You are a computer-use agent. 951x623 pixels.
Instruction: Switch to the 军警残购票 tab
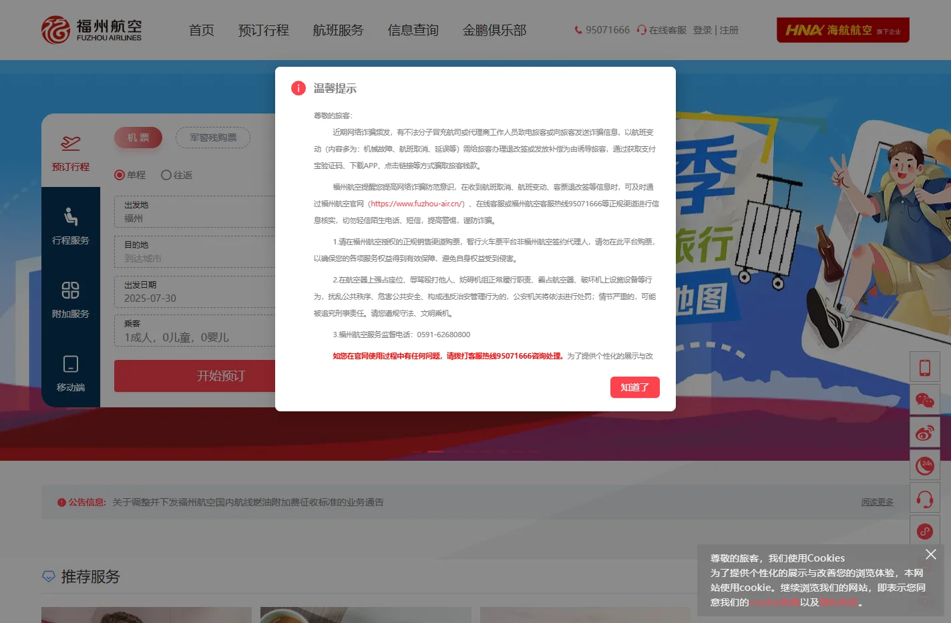tap(213, 138)
